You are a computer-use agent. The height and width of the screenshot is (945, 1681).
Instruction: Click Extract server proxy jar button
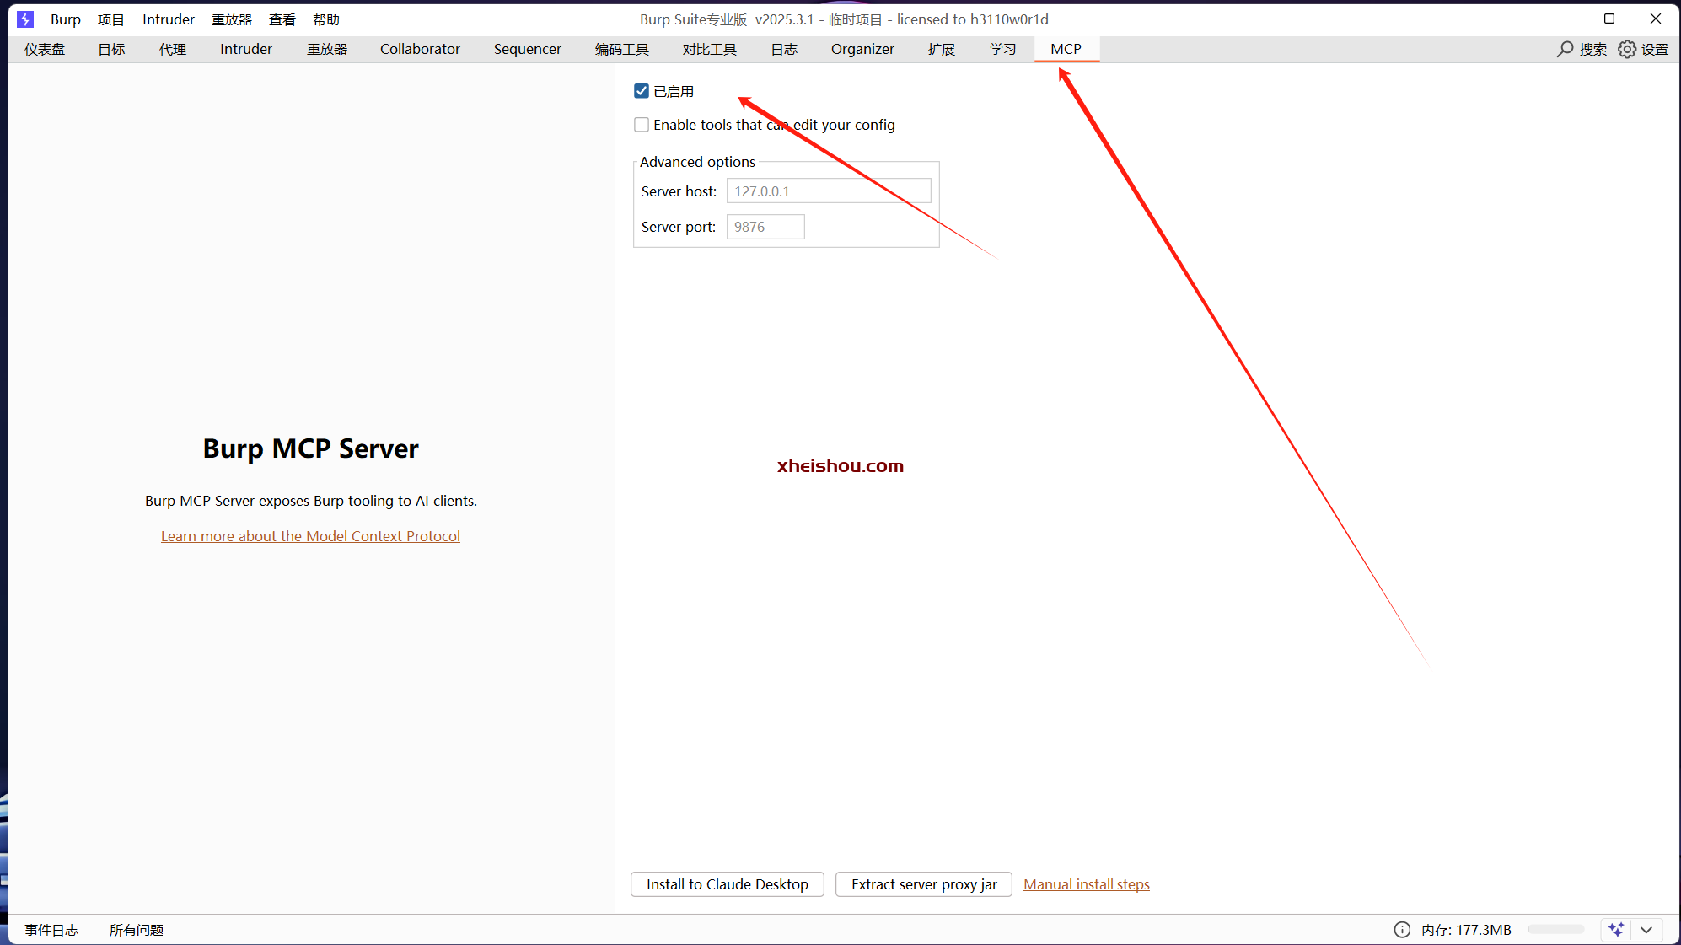(924, 884)
